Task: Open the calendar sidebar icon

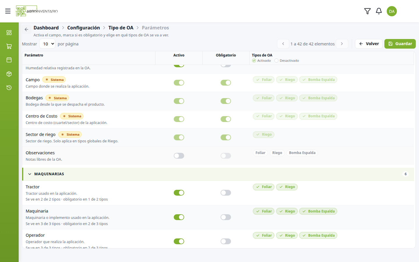Action: pyautogui.click(x=9, y=60)
